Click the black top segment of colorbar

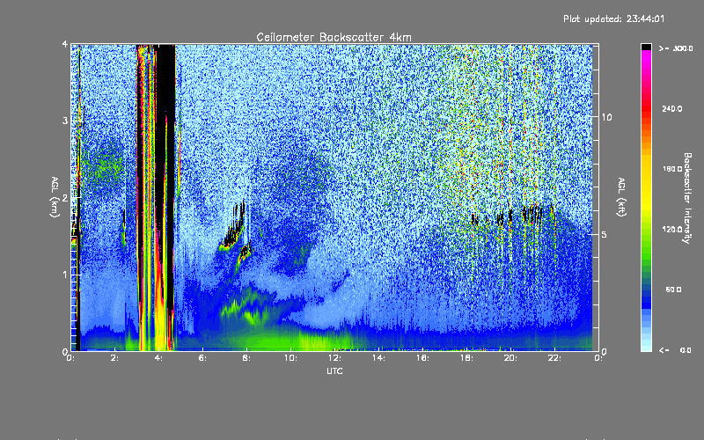[646, 47]
